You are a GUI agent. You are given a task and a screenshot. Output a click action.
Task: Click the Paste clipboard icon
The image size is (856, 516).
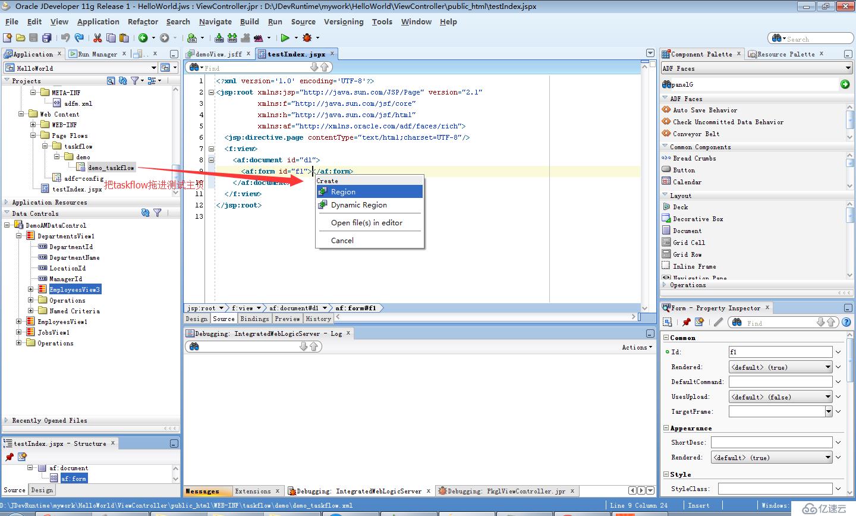click(124, 38)
